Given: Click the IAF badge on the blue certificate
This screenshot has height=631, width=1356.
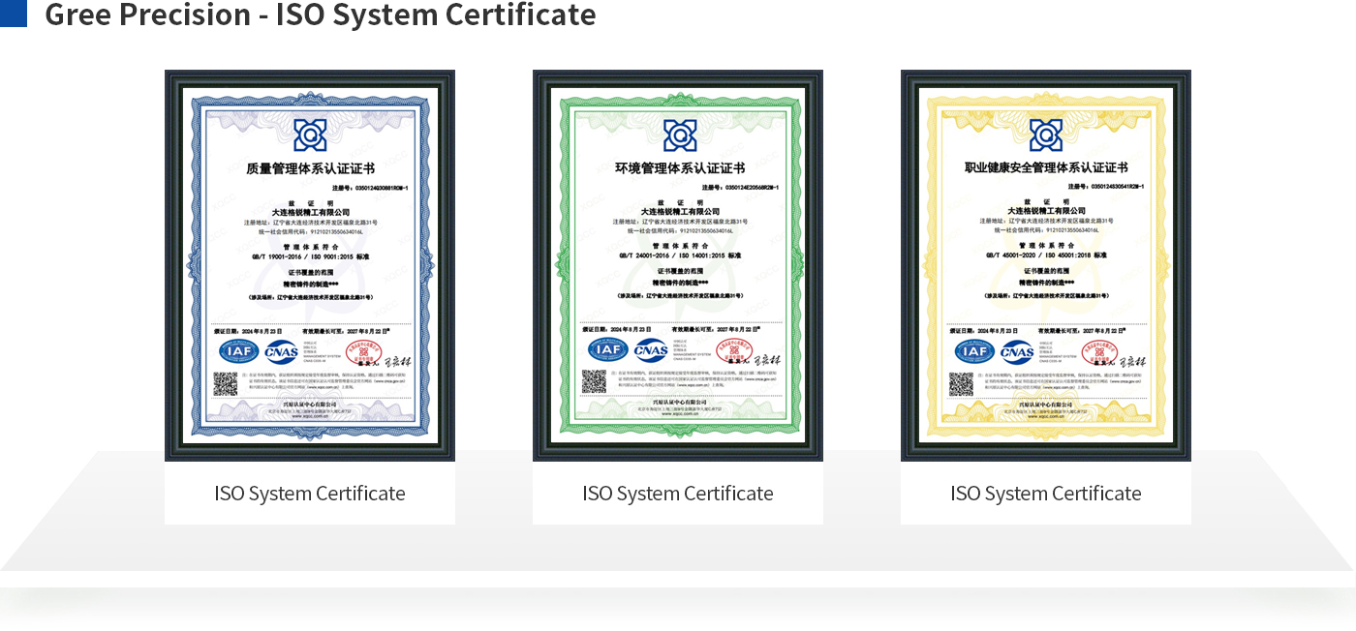Looking at the screenshot, I should pyautogui.click(x=238, y=351).
